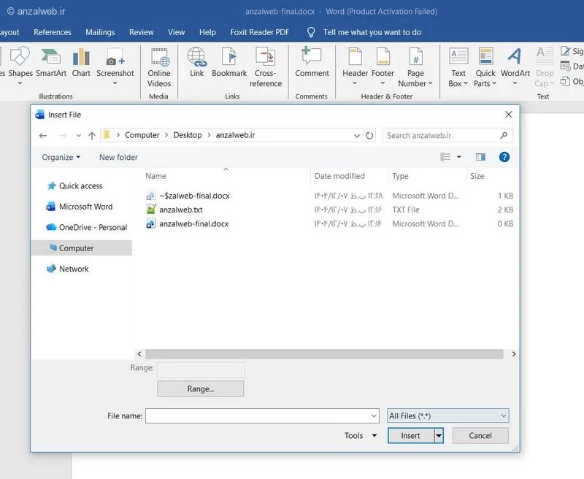Click the Tell me lightbulb icon
Viewport: 584px width, 479px height.
coord(311,32)
